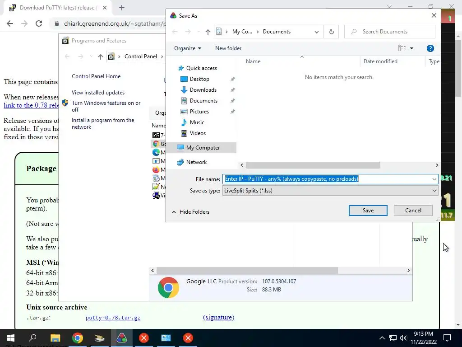
Task: Click New folder in Save As toolbar
Action: (228, 48)
